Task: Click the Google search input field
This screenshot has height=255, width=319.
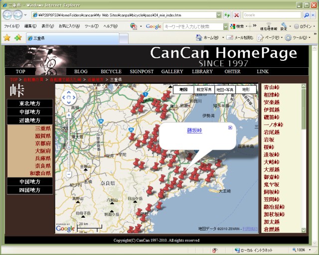Action: (272, 15)
